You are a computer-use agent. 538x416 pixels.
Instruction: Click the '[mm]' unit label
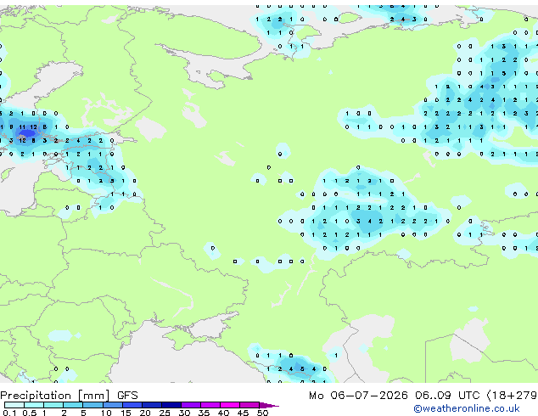(x=93, y=396)
